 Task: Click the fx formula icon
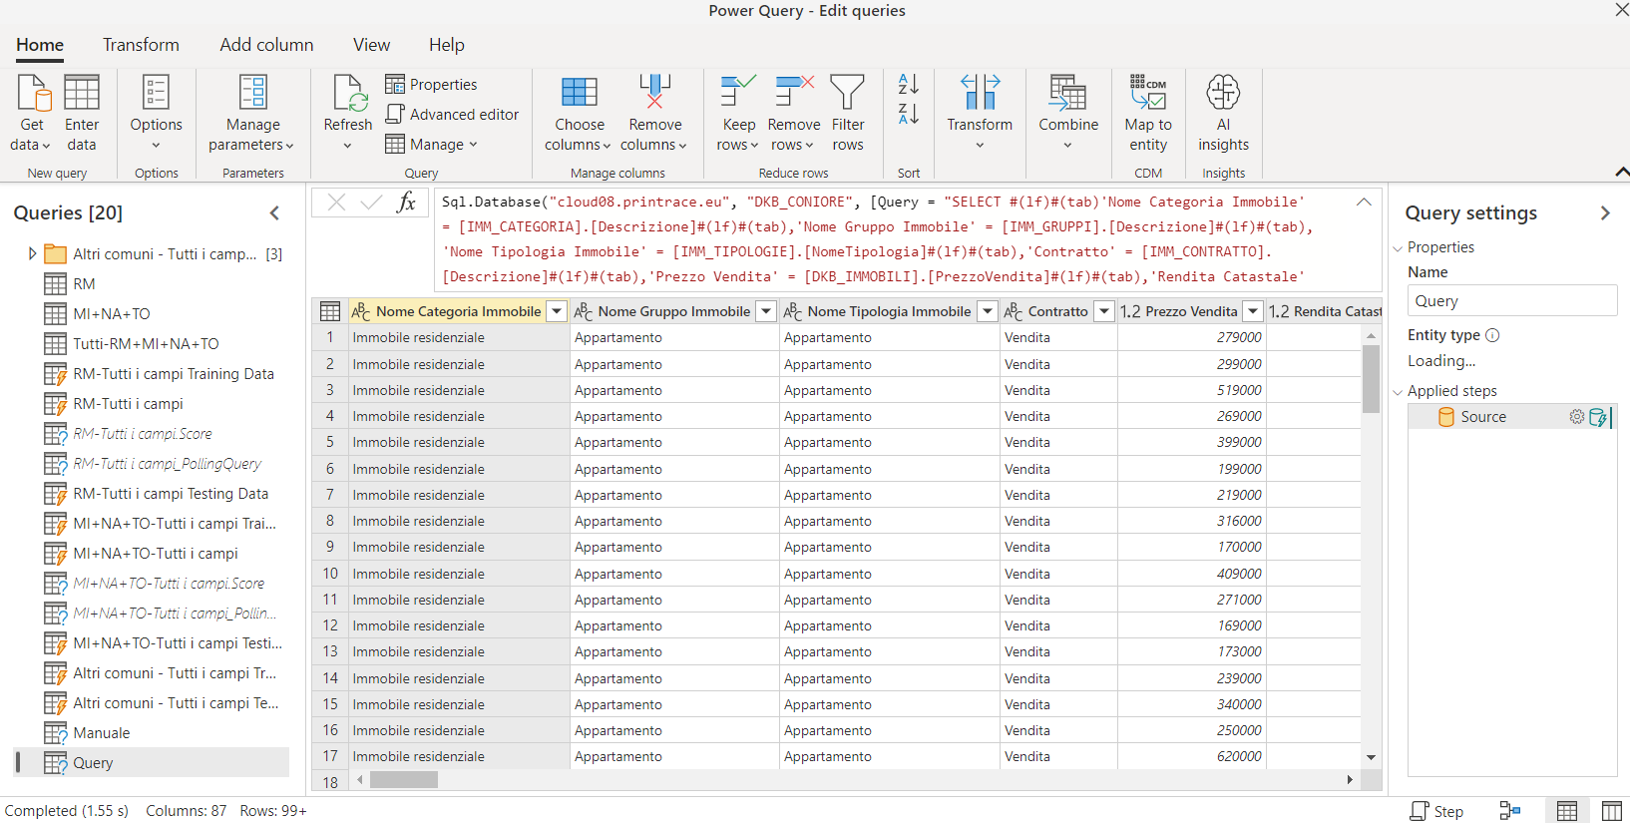tap(406, 203)
